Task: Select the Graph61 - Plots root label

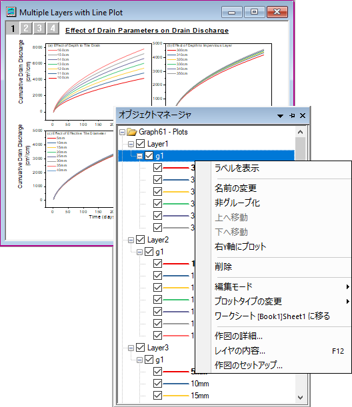Action: (x=163, y=132)
